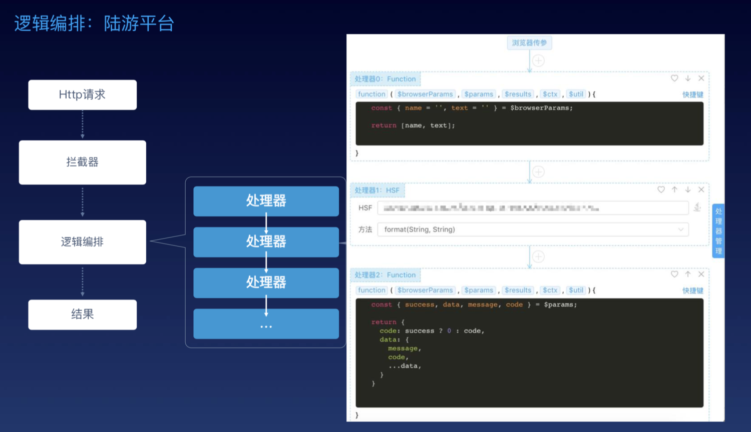Click function keyword tag in 处理器0
The image size is (751, 432).
[371, 94]
